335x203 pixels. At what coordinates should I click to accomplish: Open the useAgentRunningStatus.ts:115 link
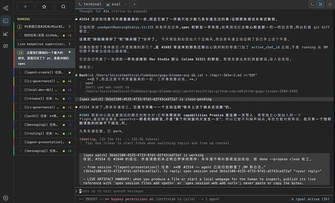click(x=125, y=27)
